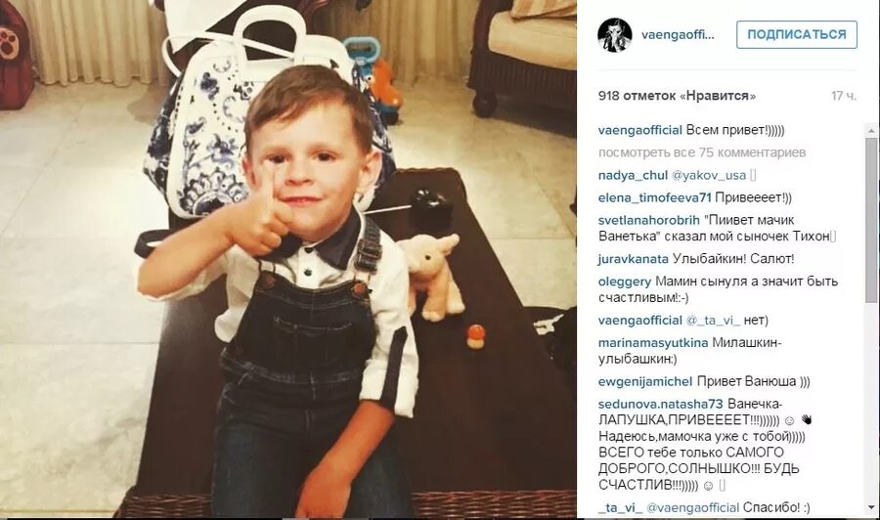Open juravkanata's profile
Image resolution: width=880 pixels, height=520 pixels.
(633, 259)
